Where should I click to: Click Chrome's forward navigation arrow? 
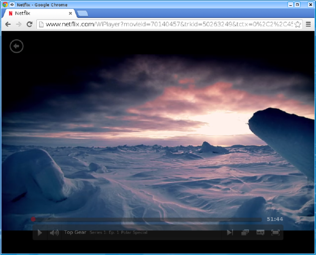19,24
